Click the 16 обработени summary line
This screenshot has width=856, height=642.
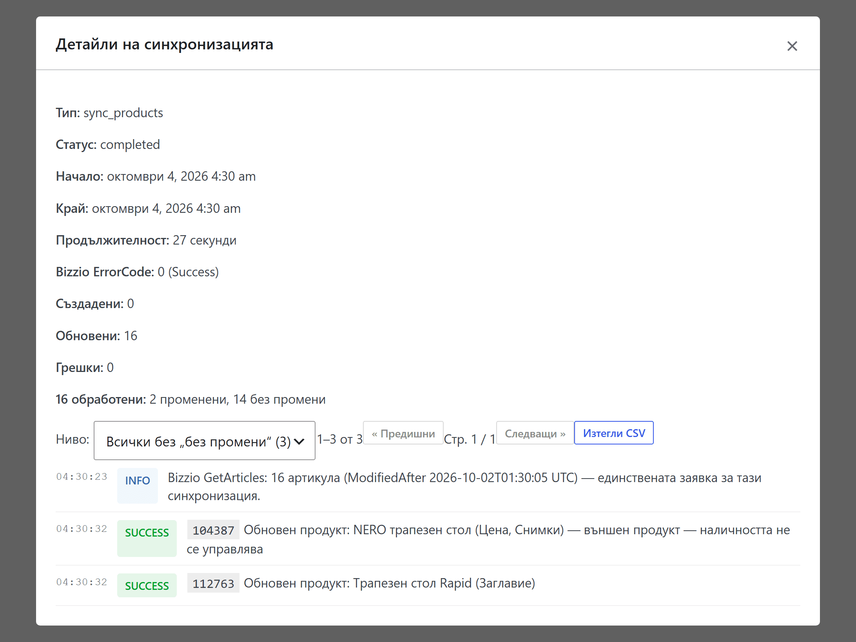[x=190, y=399]
